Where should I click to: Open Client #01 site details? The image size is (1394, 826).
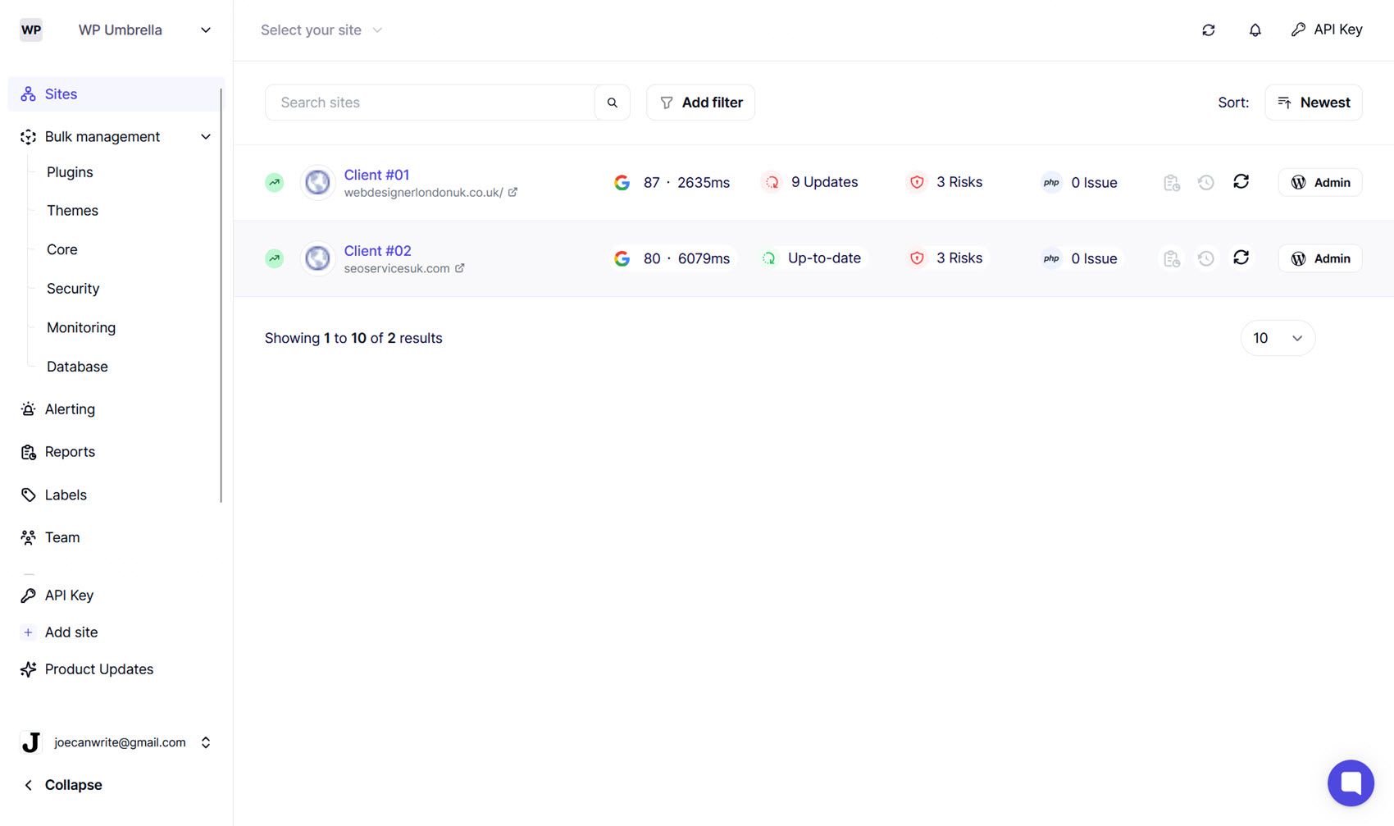click(x=376, y=174)
